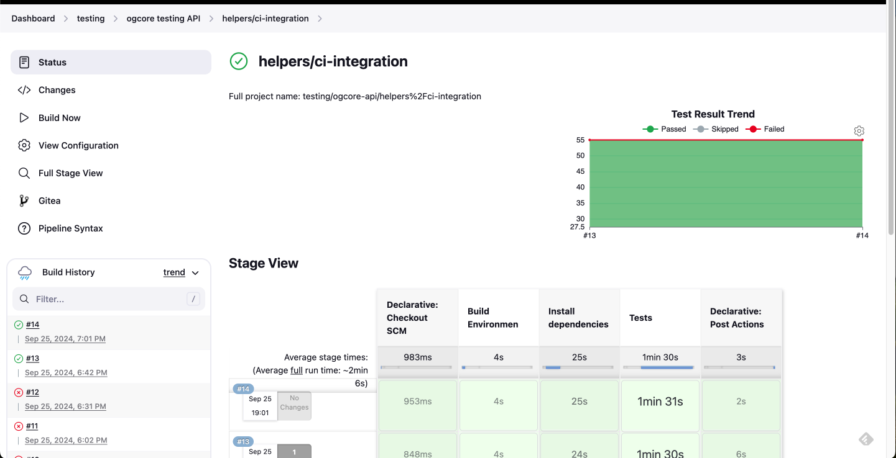Click the red failed icon next to build #11
The image size is (896, 458).
[19, 426]
